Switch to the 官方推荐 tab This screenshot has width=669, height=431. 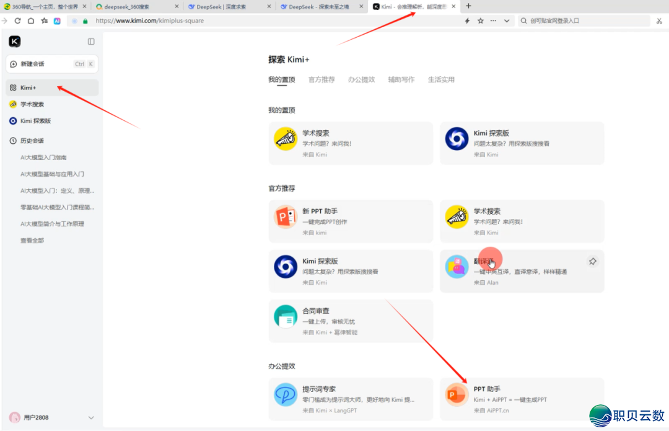[321, 79]
